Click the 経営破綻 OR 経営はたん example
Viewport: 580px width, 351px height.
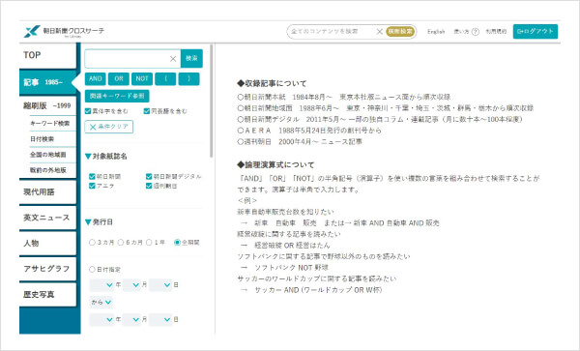(x=292, y=246)
